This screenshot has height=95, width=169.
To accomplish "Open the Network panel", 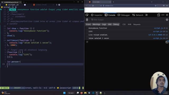I will point(138,15).
